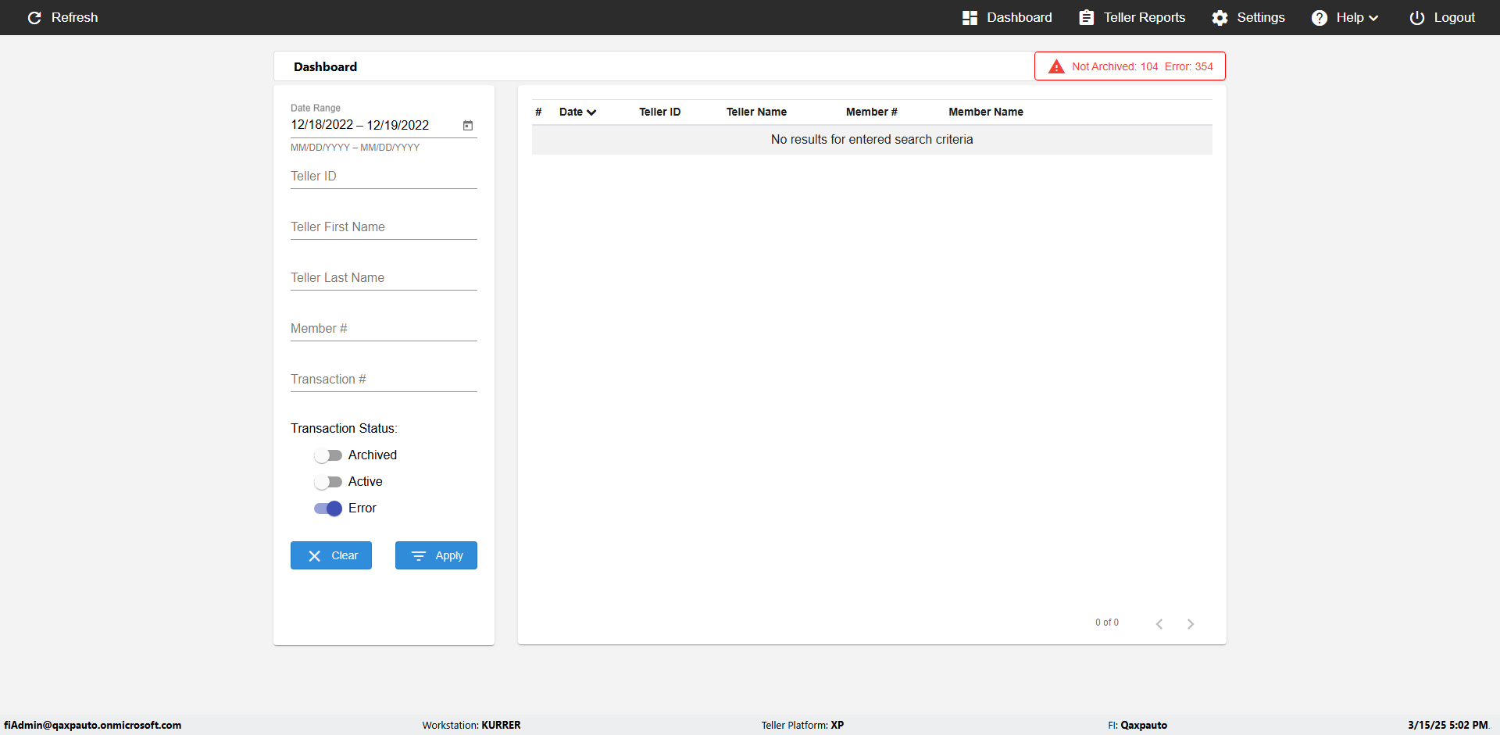The image size is (1500, 735).
Task: Click the Settings gear icon
Action: pyautogui.click(x=1220, y=17)
